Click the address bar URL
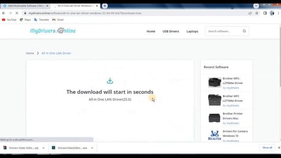Viewport: 281px width, 158px height. [x=85, y=13]
